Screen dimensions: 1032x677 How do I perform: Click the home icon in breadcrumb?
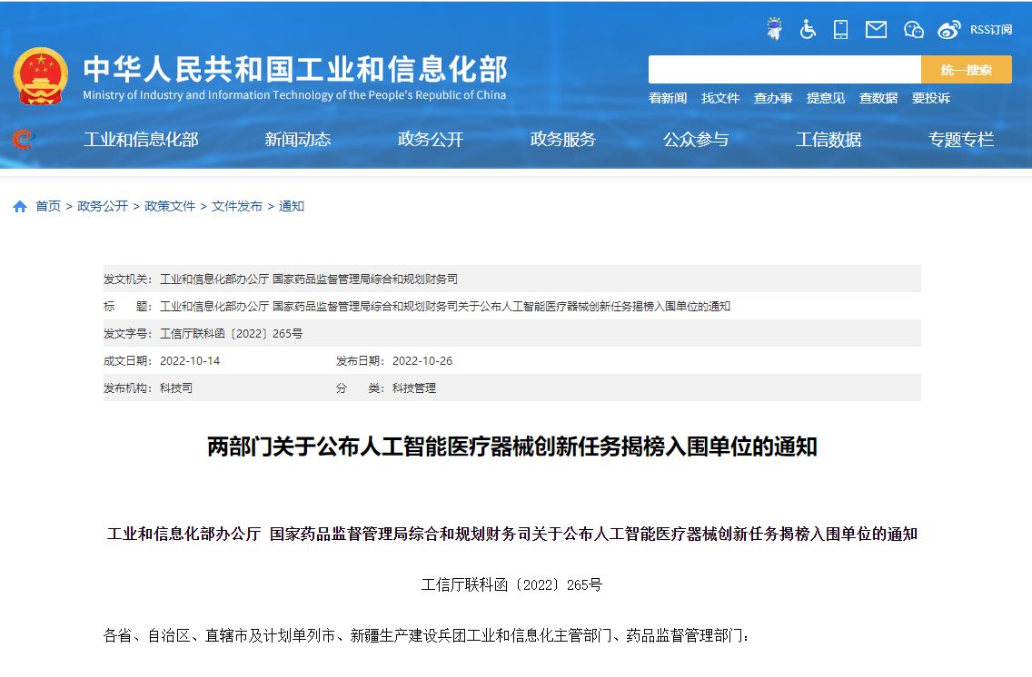point(20,206)
